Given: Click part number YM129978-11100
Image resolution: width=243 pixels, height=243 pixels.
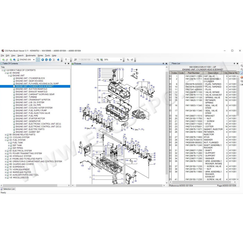Looking at the screenshot, I should coord(194,92).
